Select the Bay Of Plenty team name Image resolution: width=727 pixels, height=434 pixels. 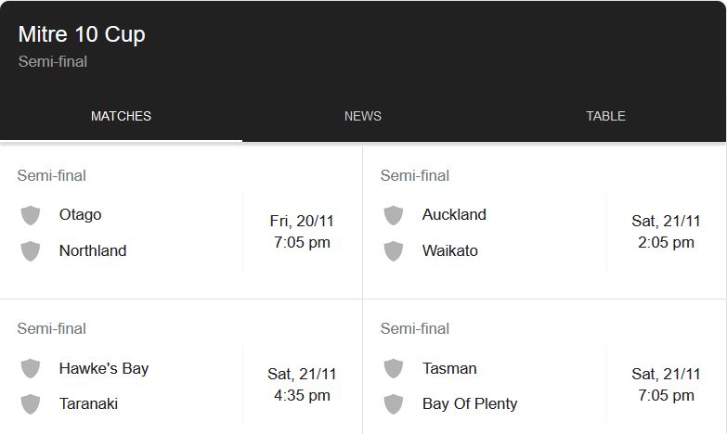pos(470,403)
